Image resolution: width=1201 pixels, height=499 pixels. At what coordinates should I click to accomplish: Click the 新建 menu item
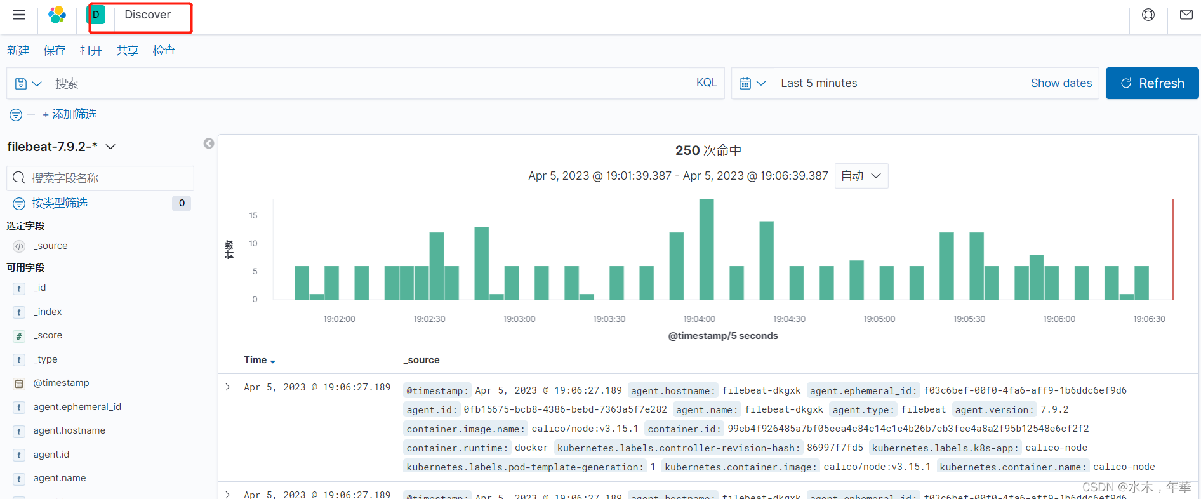coord(18,51)
